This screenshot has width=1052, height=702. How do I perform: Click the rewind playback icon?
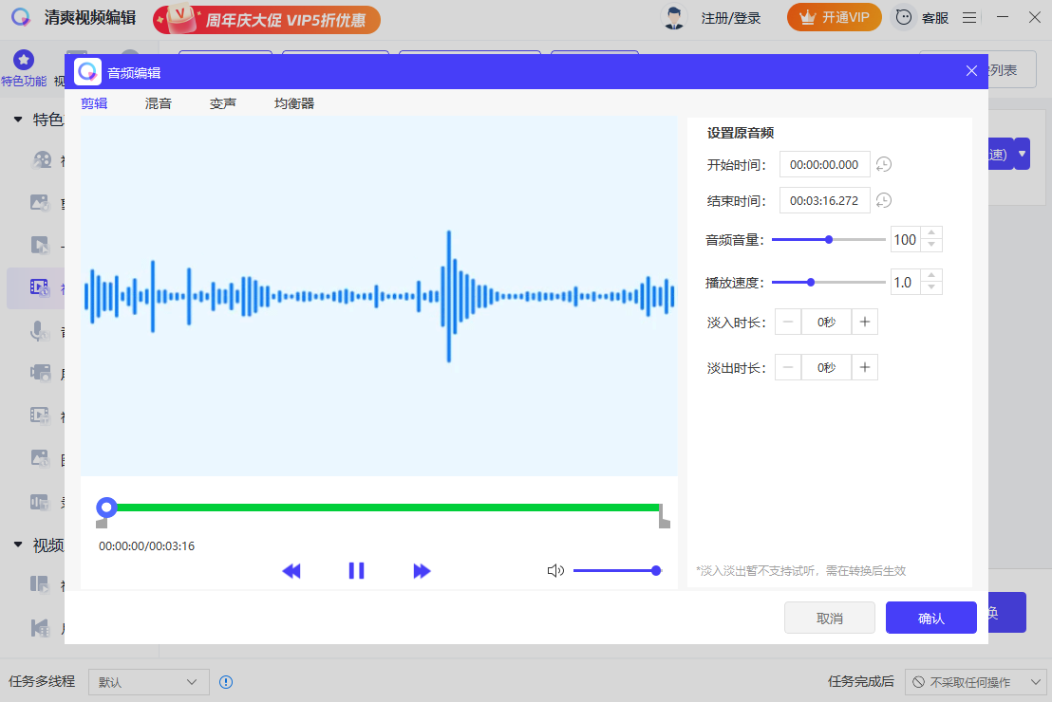[x=291, y=570]
